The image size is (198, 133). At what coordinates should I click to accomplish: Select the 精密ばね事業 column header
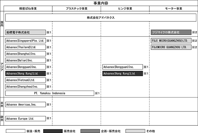[28, 9]
